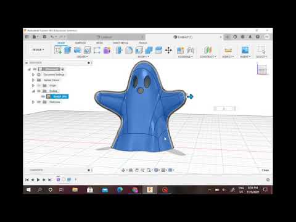This screenshot has height=222, width=296.
Task: Switch to the inactive document tab
Action: click(106, 37)
